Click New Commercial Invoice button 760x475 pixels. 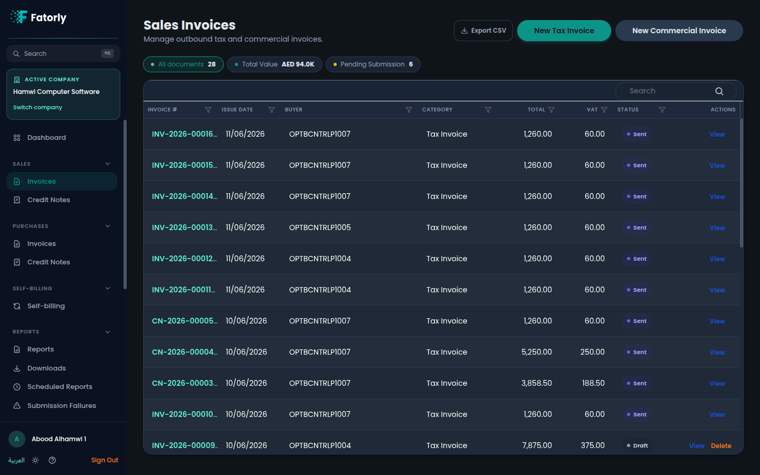[x=679, y=31]
